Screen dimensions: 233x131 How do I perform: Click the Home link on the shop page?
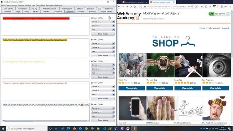tap(202, 28)
